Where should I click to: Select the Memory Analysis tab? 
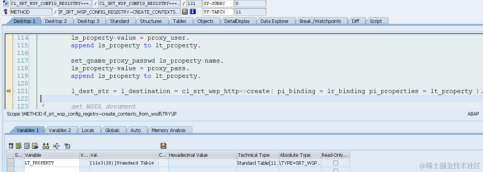169,130
